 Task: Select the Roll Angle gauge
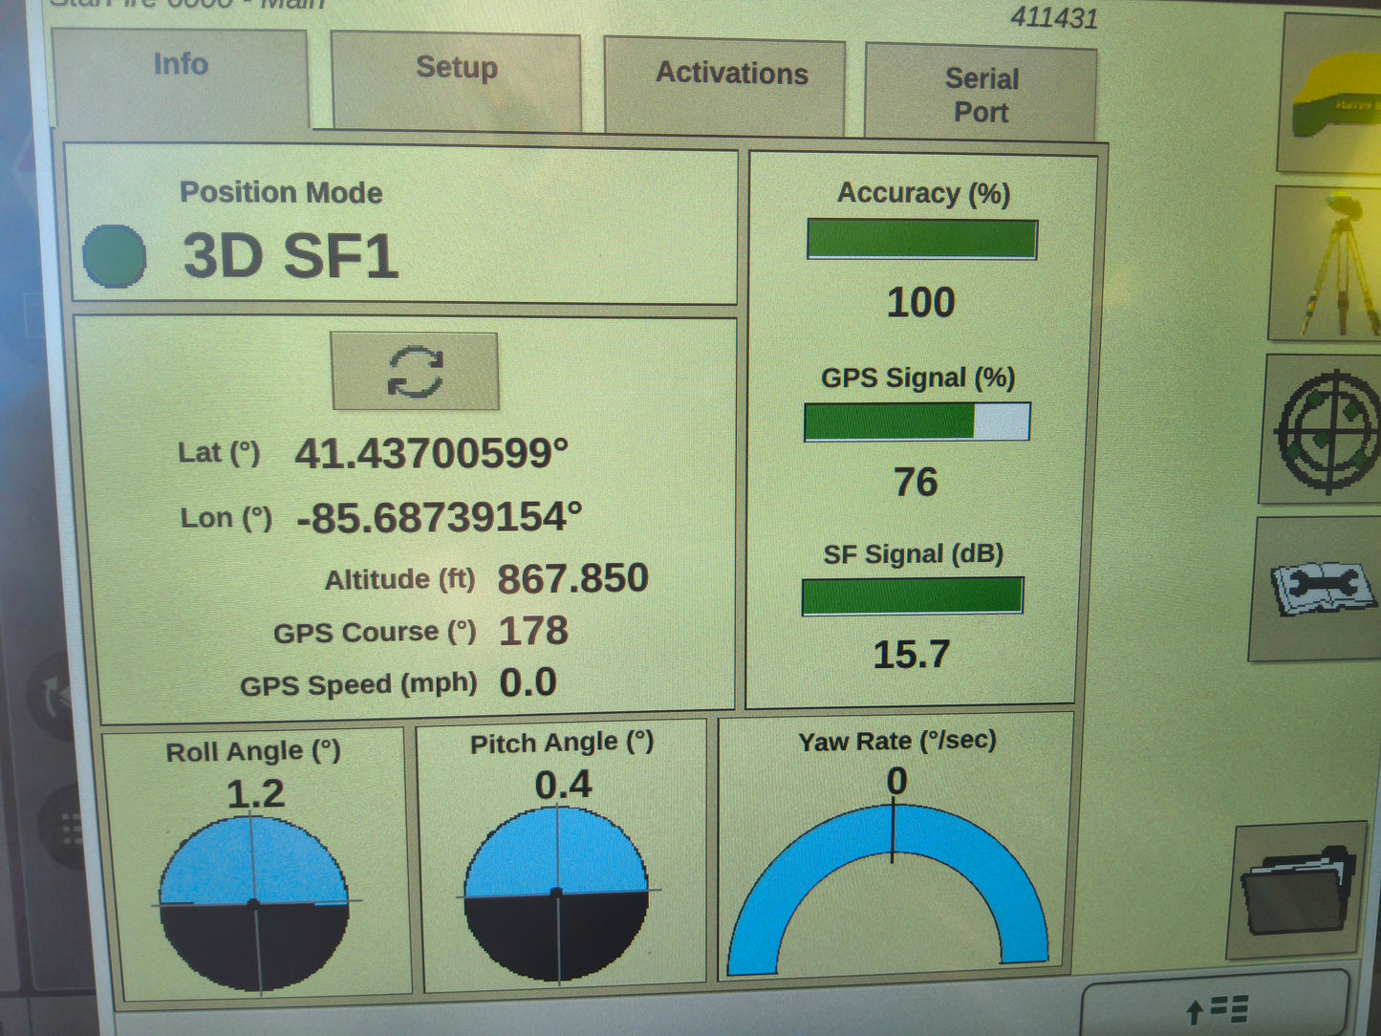coord(253,903)
